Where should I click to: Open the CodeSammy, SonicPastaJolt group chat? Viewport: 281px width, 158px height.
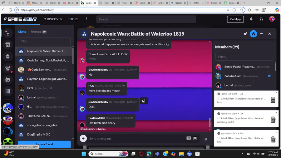click(x=43, y=60)
